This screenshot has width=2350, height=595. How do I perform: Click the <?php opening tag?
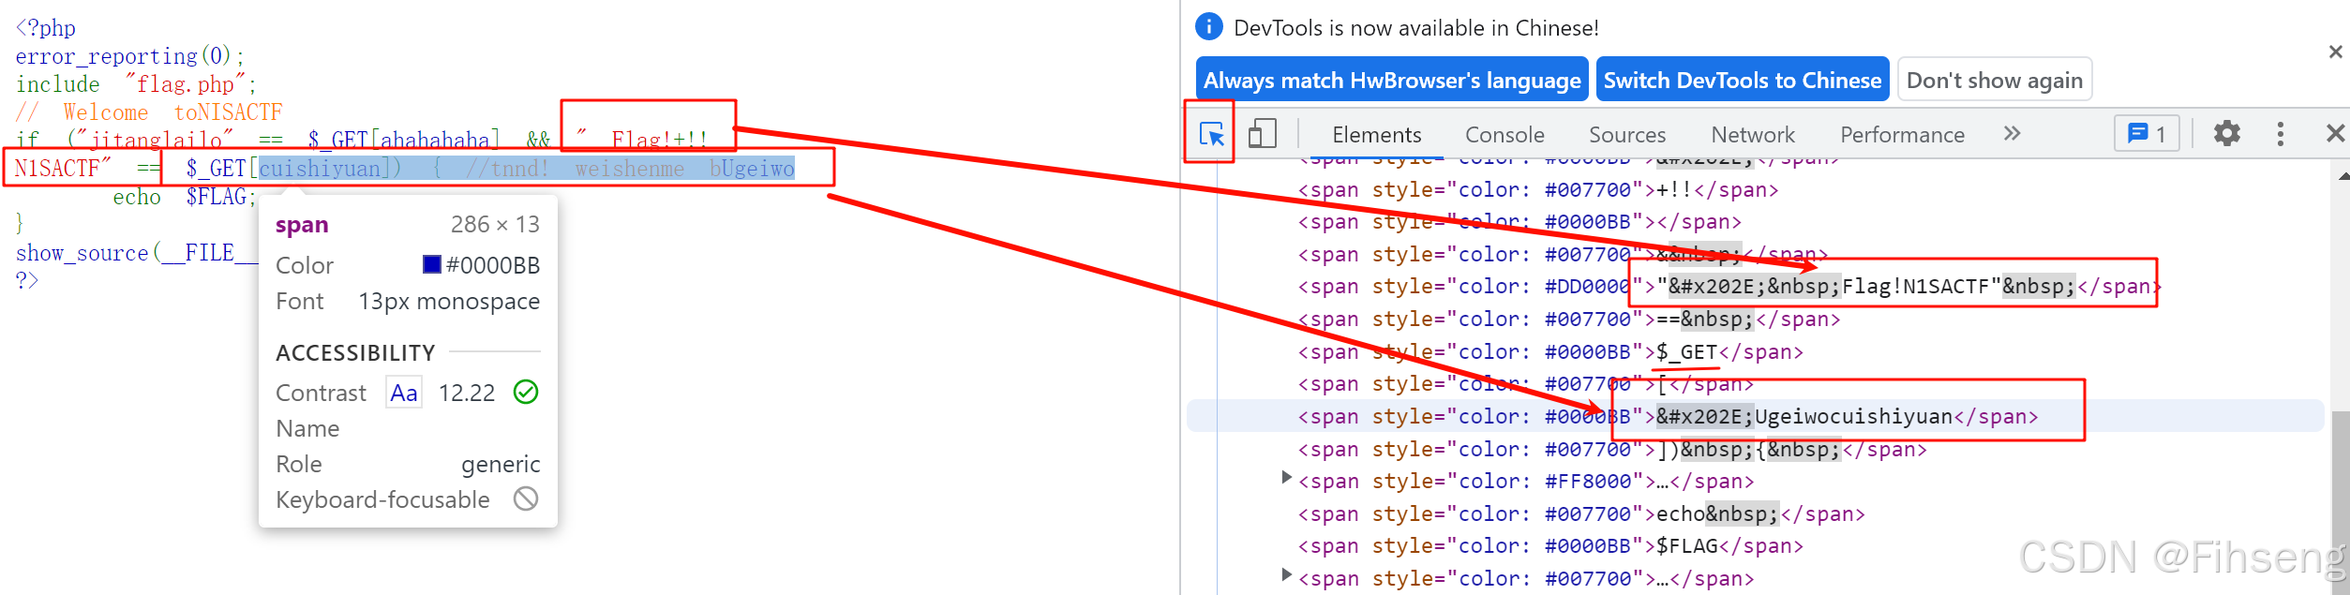[45, 28]
